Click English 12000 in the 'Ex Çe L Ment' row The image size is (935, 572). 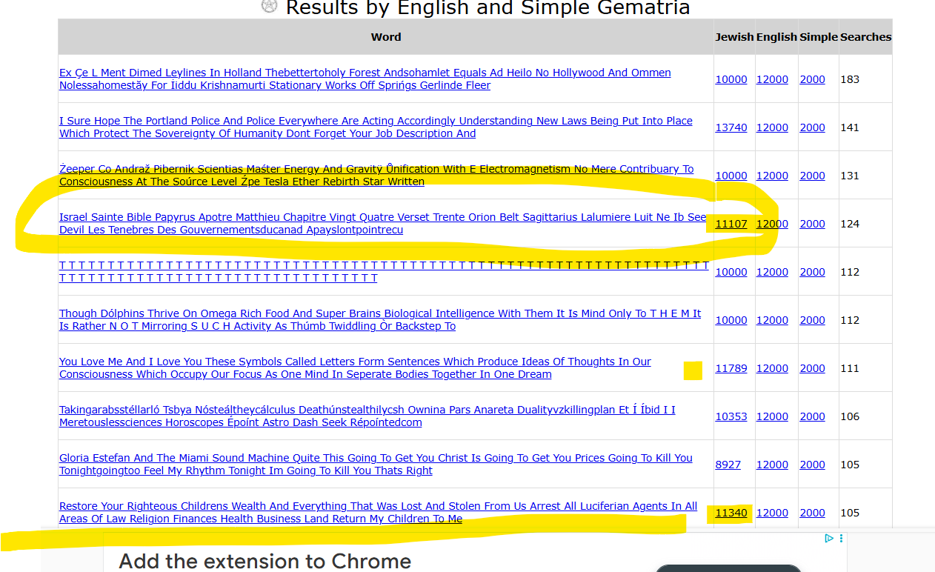772,79
